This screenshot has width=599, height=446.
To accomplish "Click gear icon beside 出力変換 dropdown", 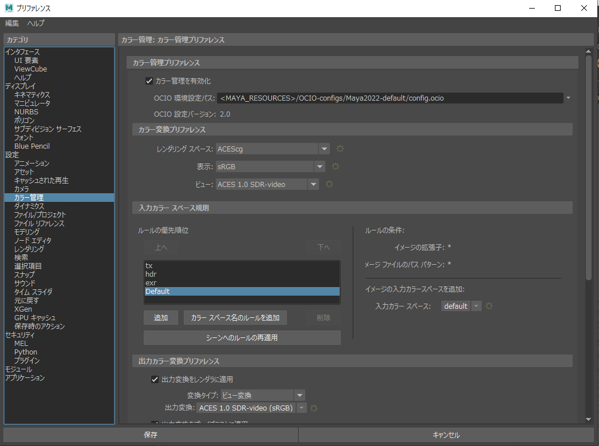I will click(x=314, y=408).
